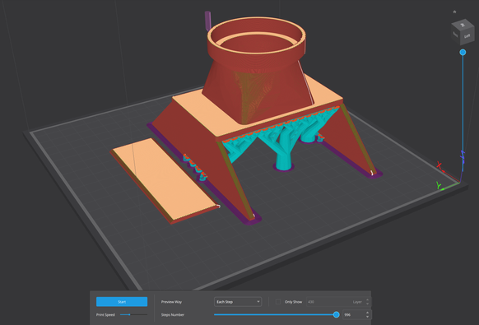The width and height of the screenshot is (479, 325).
Task: Increment the Steps Number spinner up arrow
Action: (368, 313)
